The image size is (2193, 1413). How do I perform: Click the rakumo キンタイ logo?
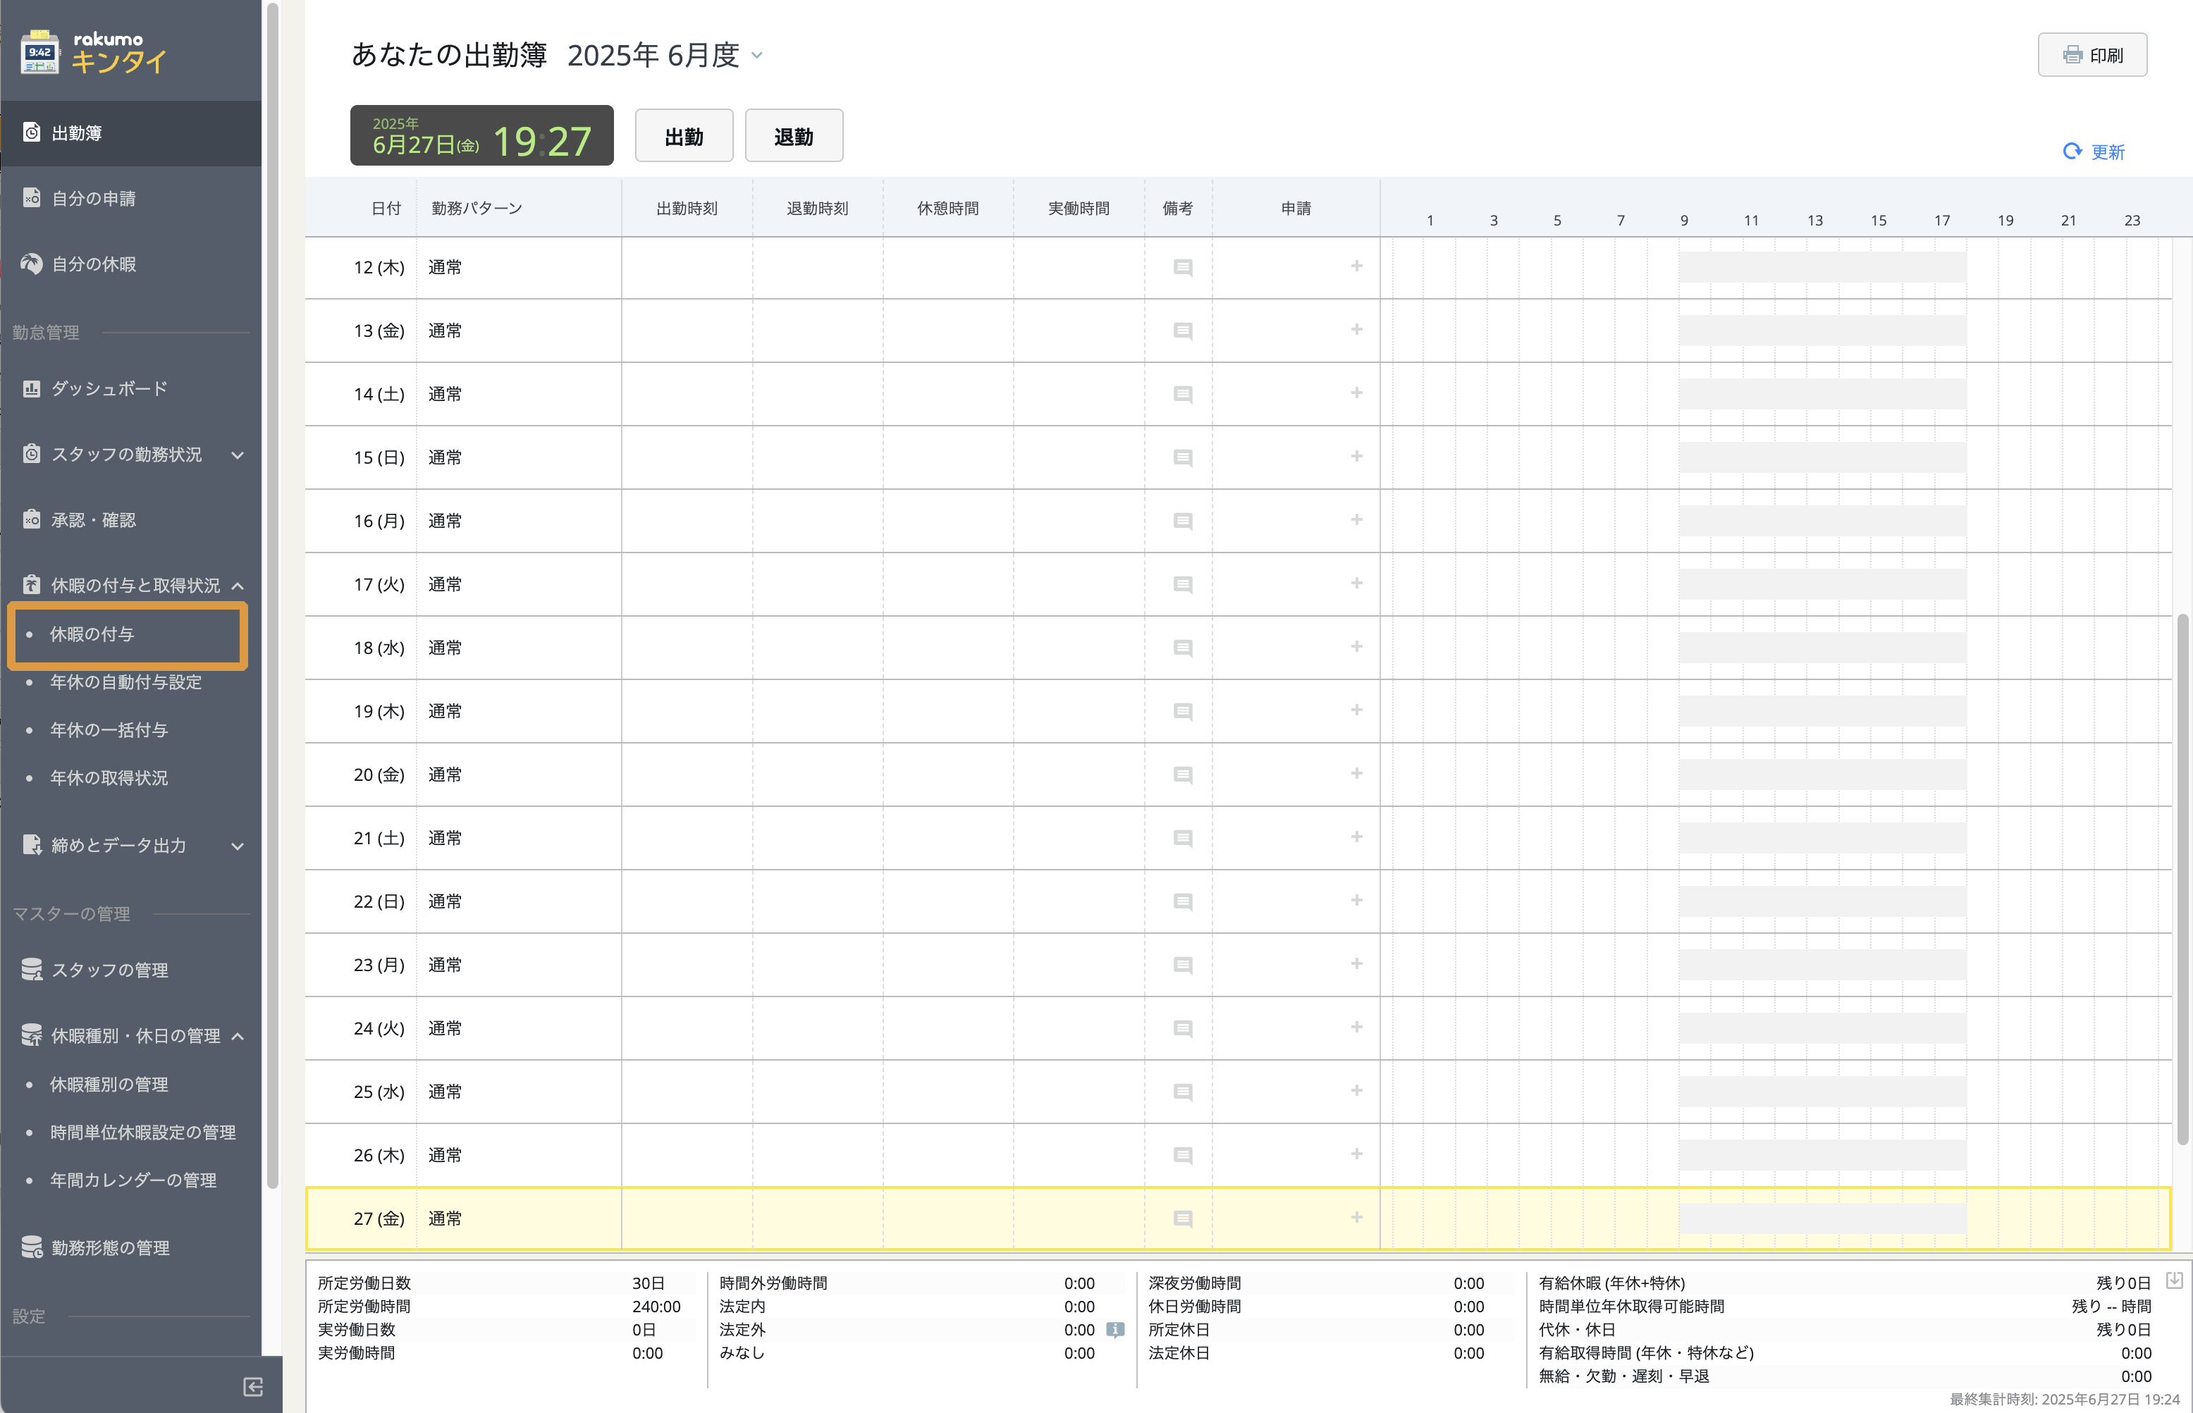[94, 52]
